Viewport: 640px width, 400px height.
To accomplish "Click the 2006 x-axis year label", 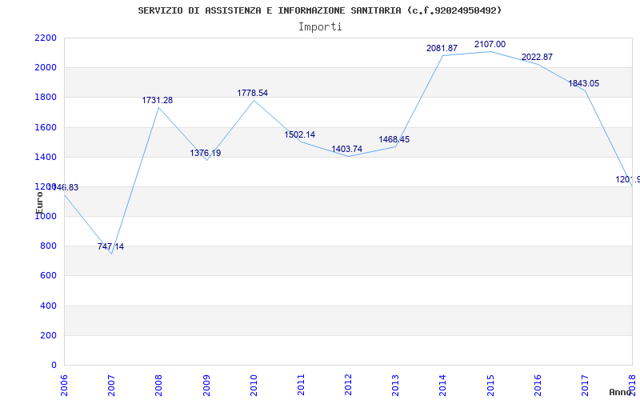I will tap(64, 385).
